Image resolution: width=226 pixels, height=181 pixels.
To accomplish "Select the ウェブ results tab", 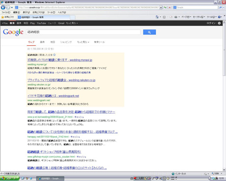I will 31,42.
